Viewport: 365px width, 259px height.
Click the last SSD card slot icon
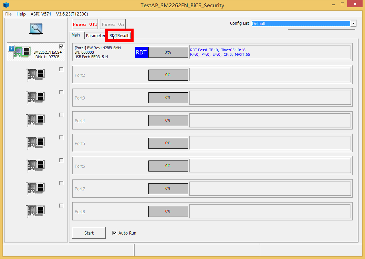coord(36,211)
